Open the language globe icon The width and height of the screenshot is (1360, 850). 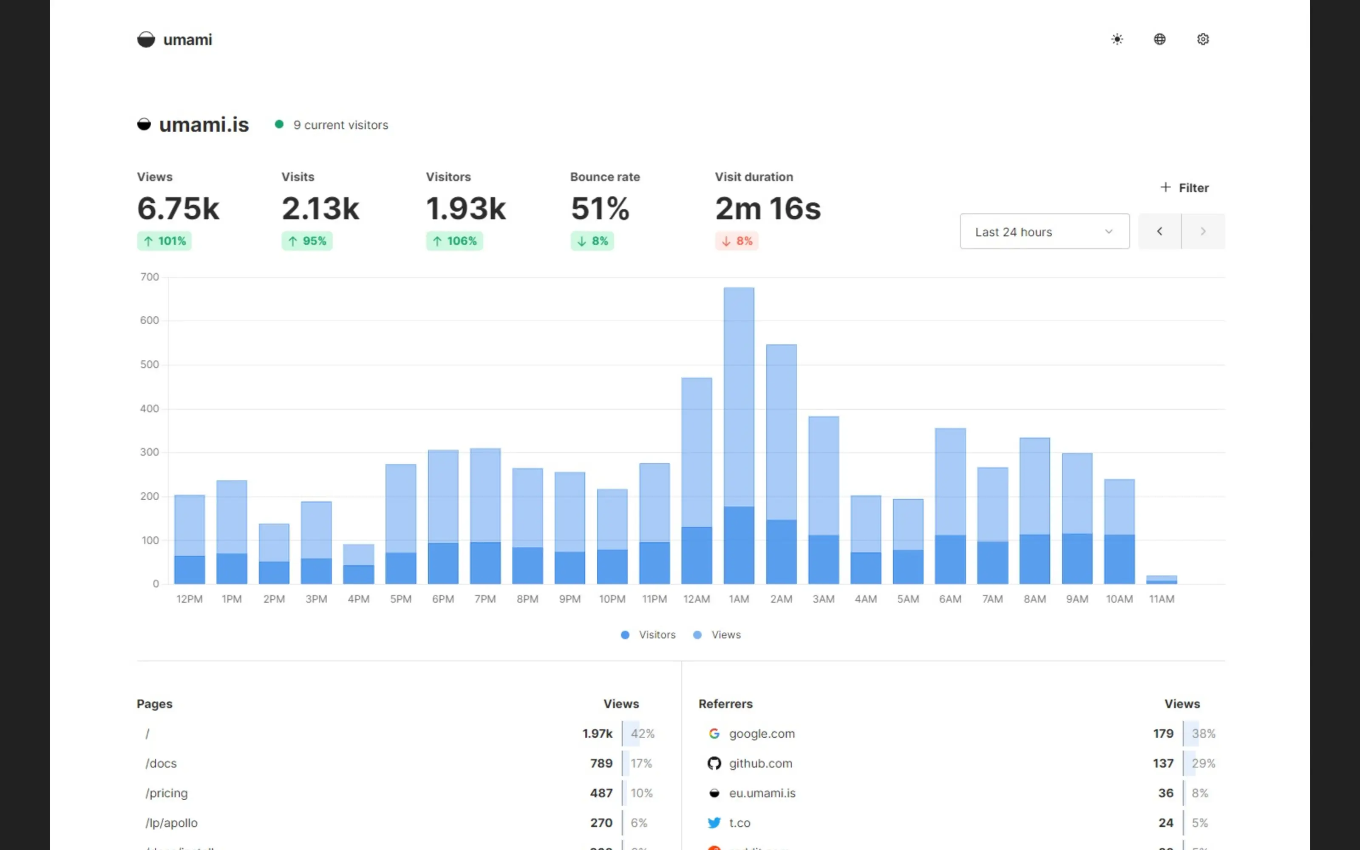tap(1159, 40)
